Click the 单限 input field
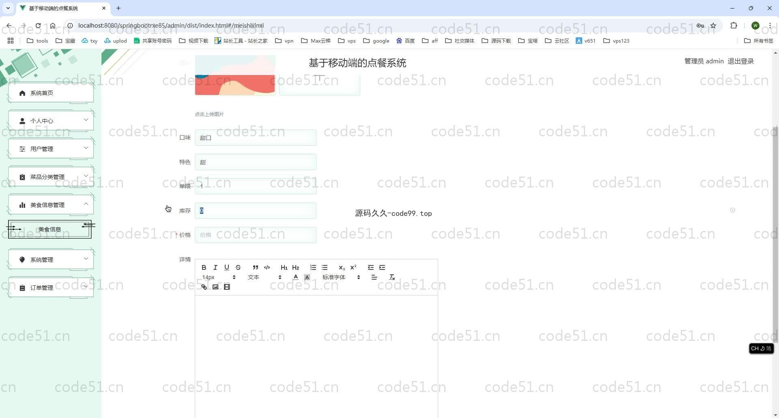 [x=256, y=186]
